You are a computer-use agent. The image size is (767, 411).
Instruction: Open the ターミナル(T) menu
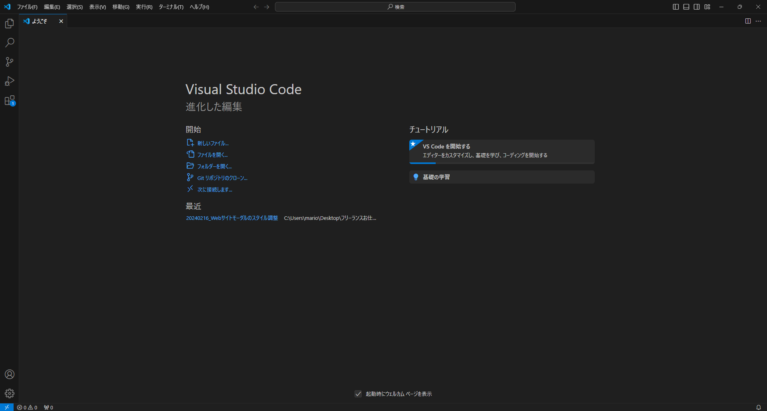171,7
